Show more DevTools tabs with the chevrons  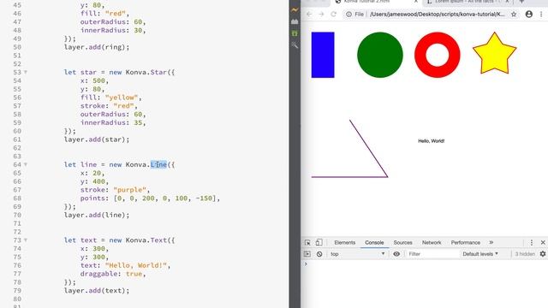(491, 242)
